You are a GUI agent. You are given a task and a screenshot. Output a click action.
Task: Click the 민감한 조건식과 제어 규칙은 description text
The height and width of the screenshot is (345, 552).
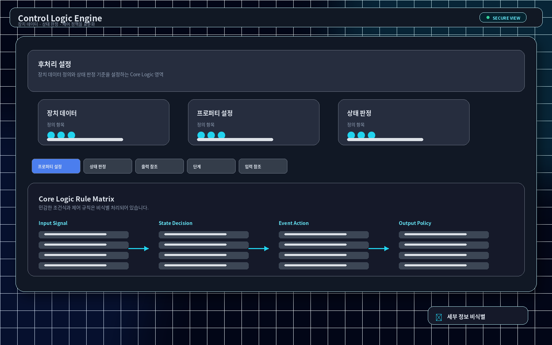pos(93,208)
